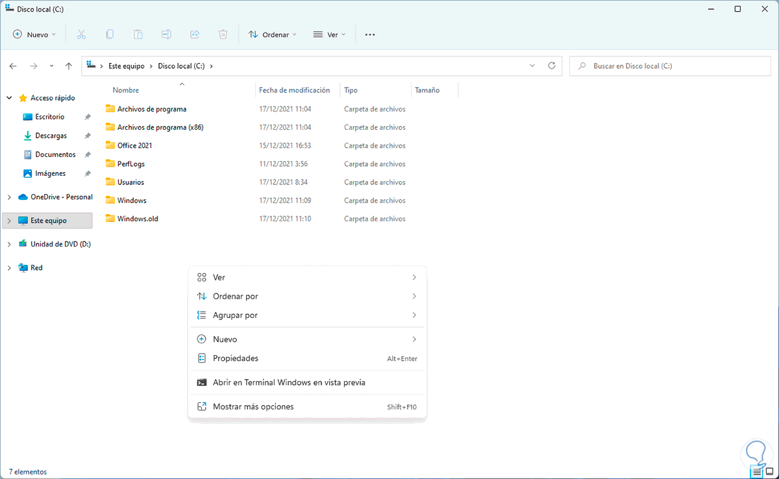Click the Delete trash icon in toolbar

pyautogui.click(x=223, y=34)
